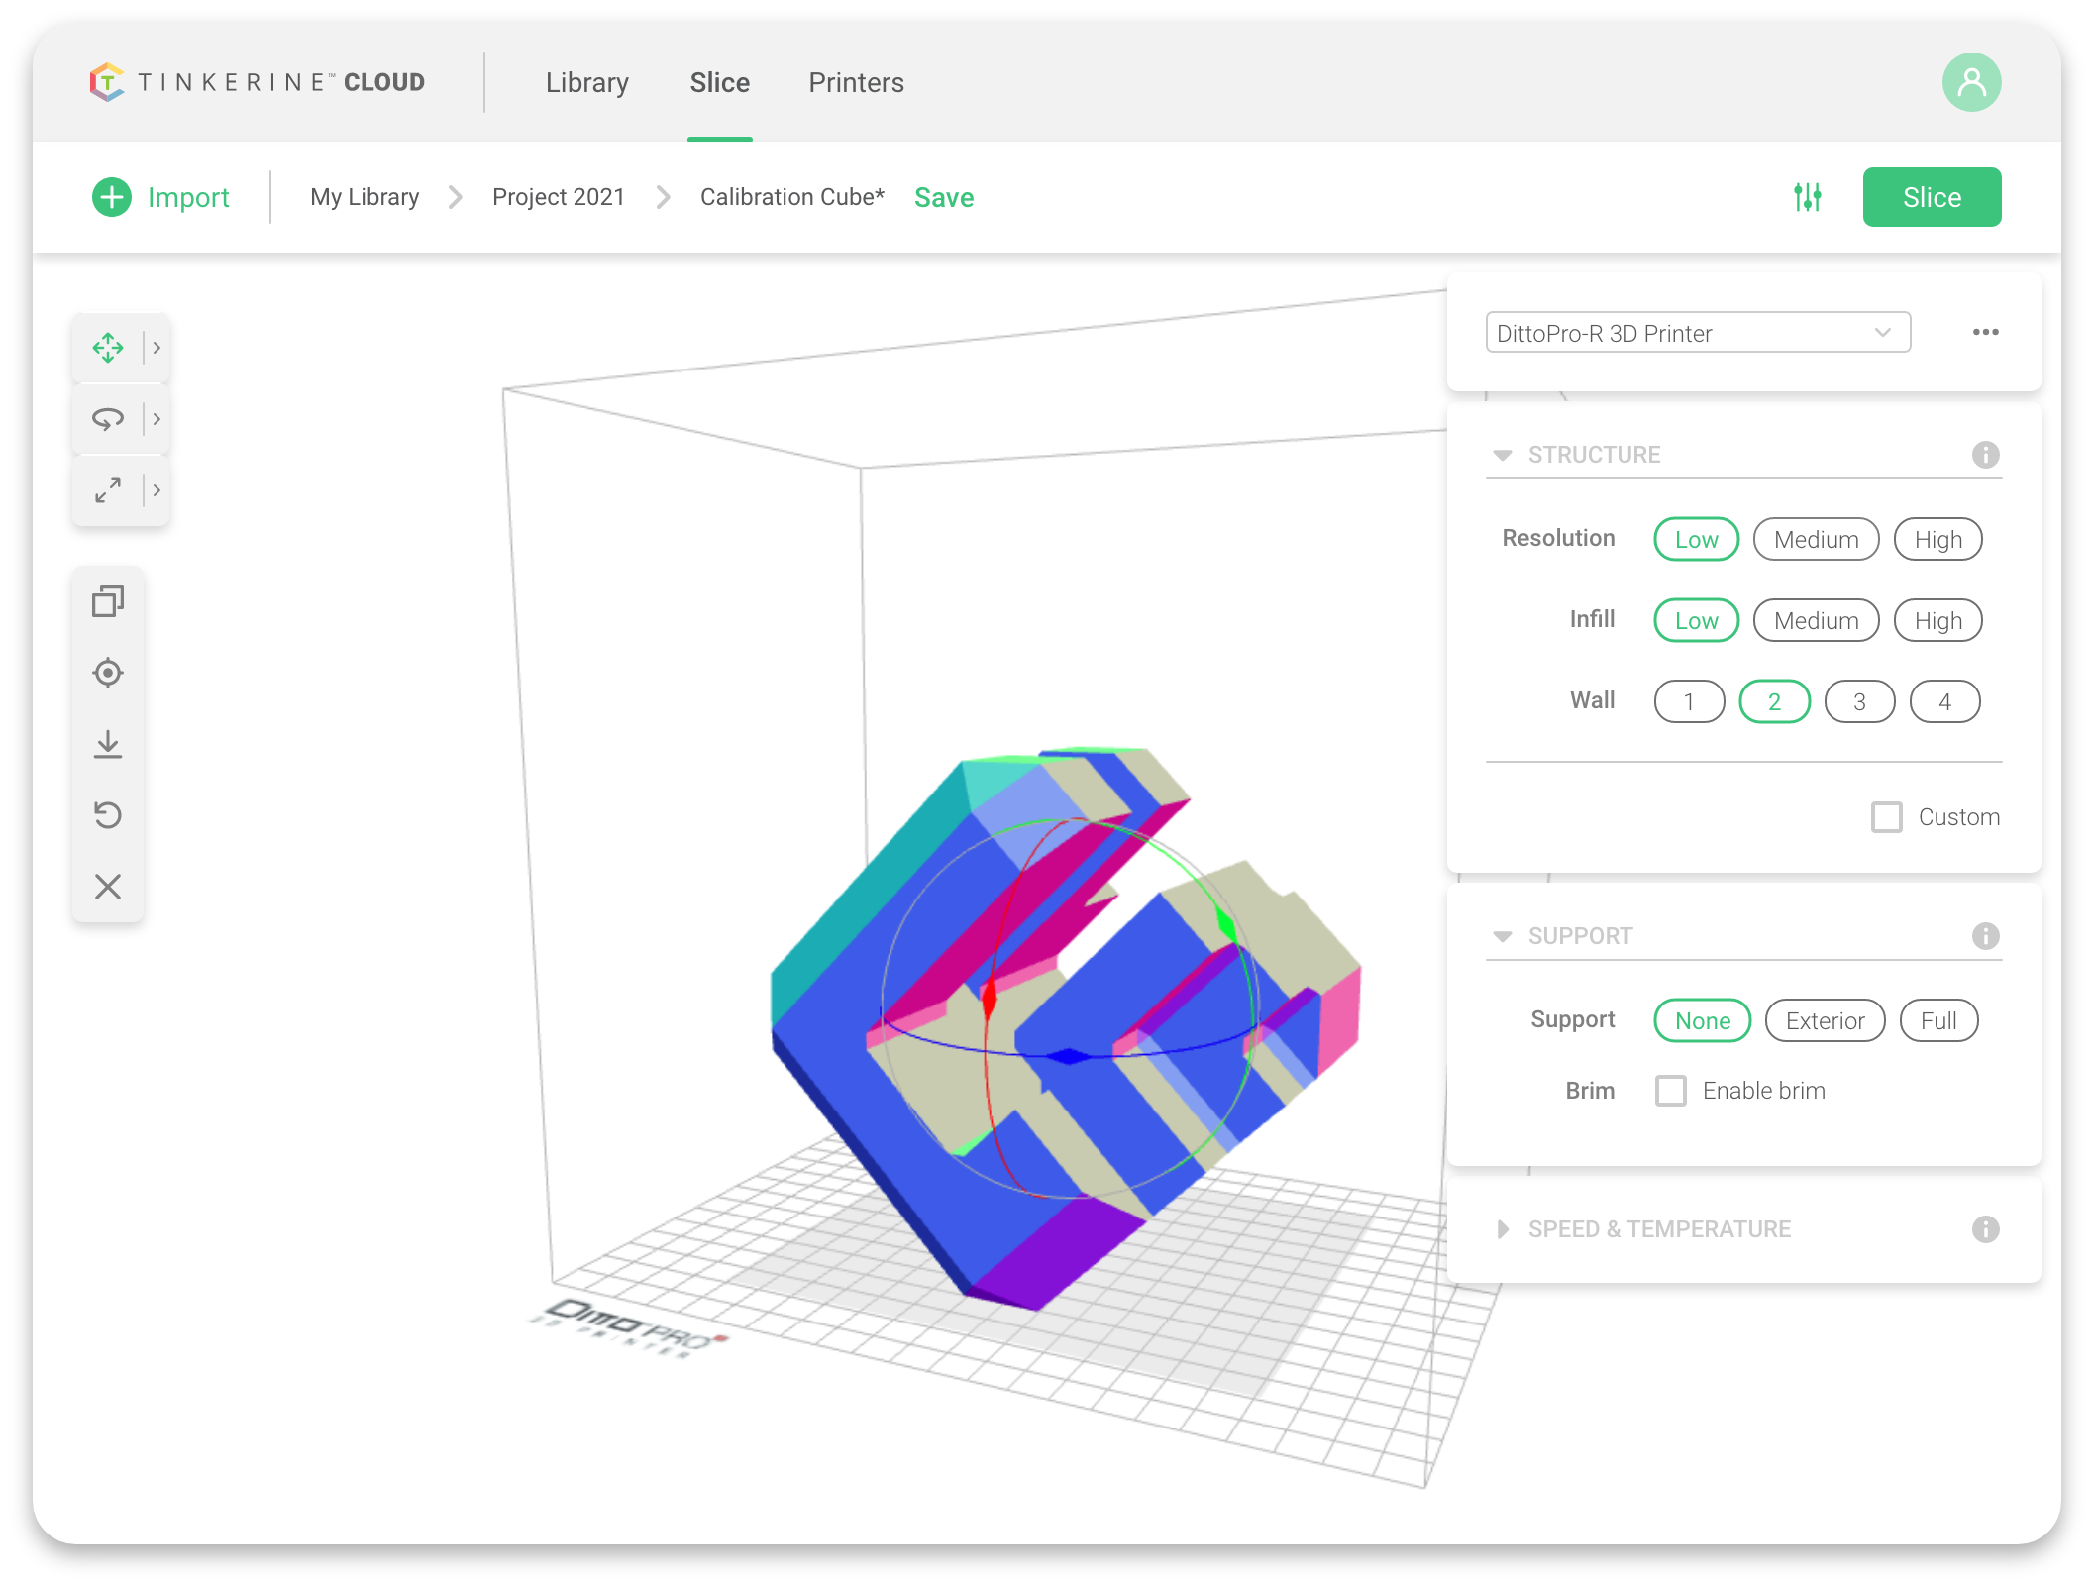Click the X delete object icon
This screenshot has height=1587, width=2094.
[x=108, y=887]
